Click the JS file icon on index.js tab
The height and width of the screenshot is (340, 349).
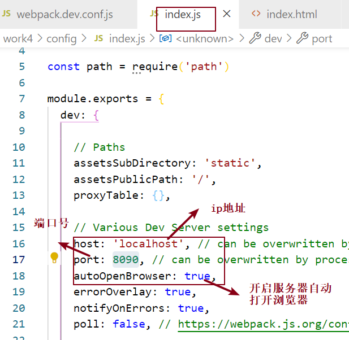tap(153, 14)
